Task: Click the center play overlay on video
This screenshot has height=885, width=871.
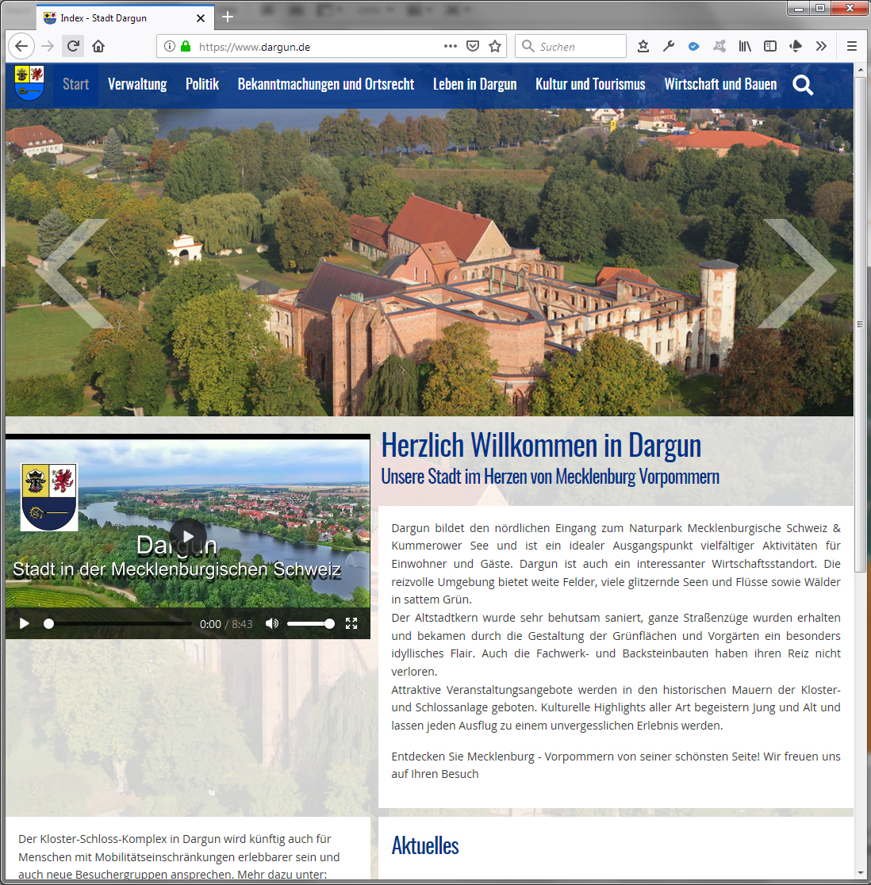Action: [x=188, y=536]
